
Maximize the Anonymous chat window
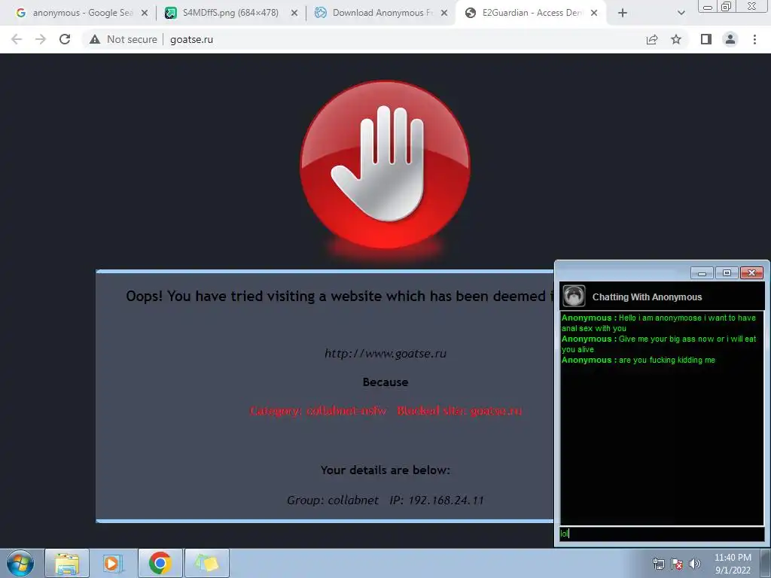point(727,272)
